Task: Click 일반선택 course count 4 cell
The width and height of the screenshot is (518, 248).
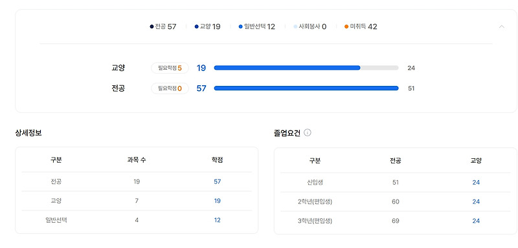Action: point(137,220)
